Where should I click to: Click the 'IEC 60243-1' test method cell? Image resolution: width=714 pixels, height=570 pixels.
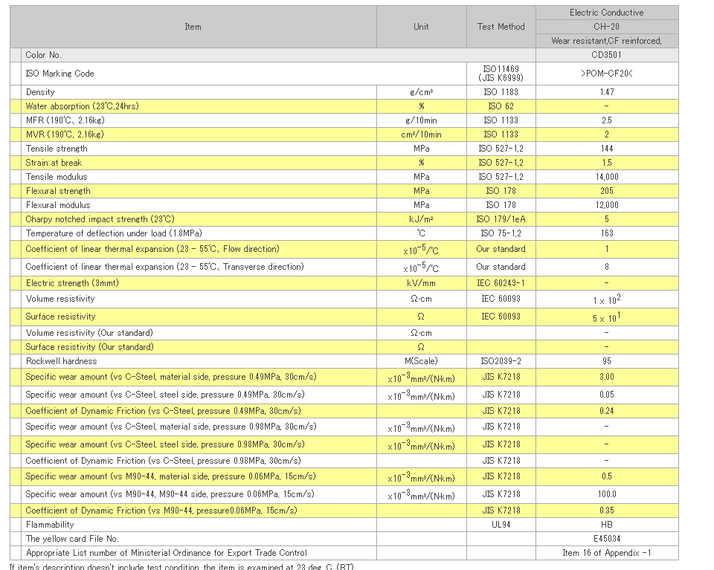501,283
